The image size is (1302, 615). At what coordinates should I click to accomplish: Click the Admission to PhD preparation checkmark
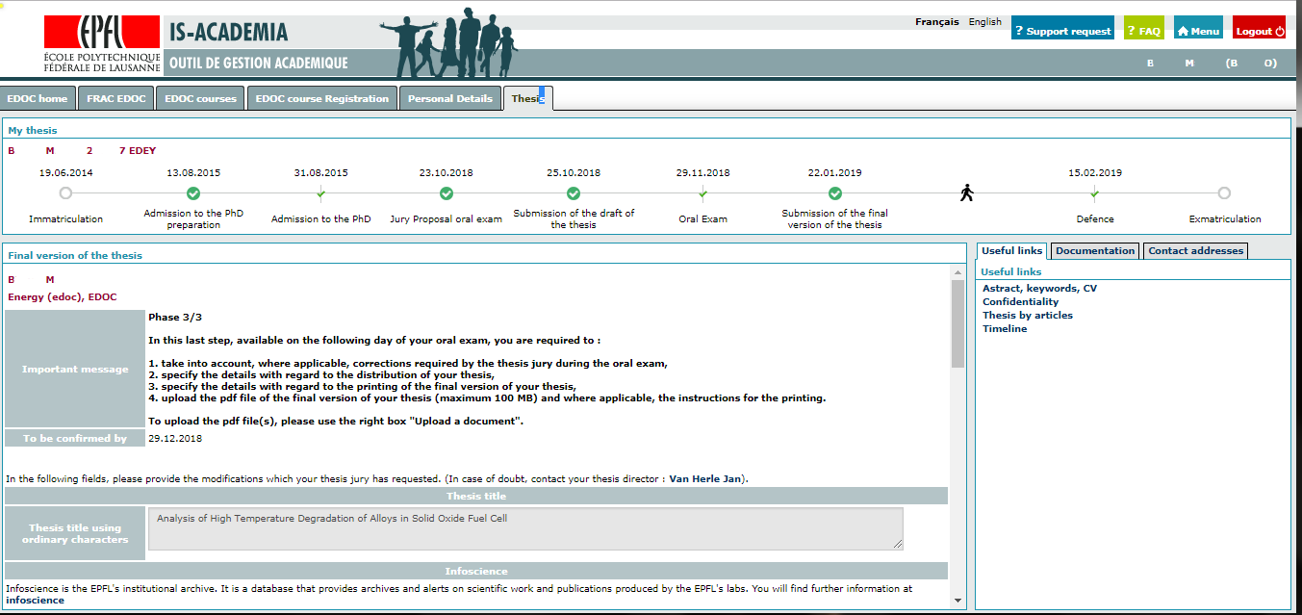click(193, 192)
